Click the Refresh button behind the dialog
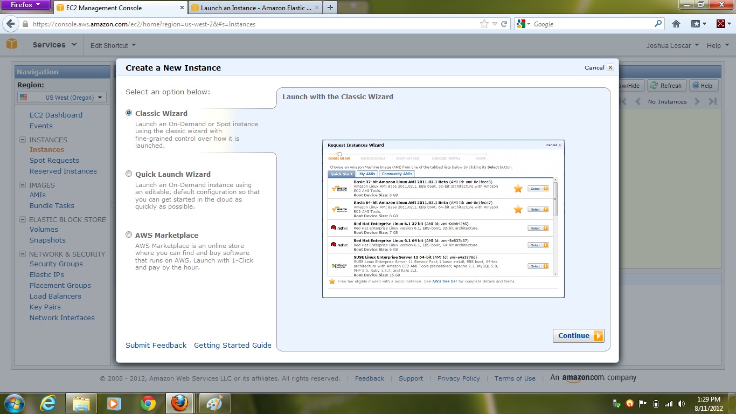Image resolution: width=736 pixels, height=414 pixels. (x=666, y=85)
